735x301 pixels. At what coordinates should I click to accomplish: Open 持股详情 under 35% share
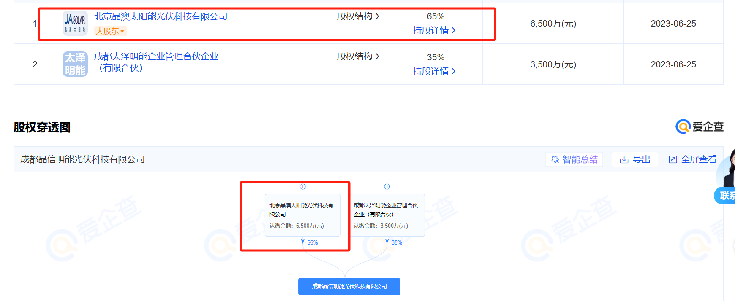[x=434, y=71]
